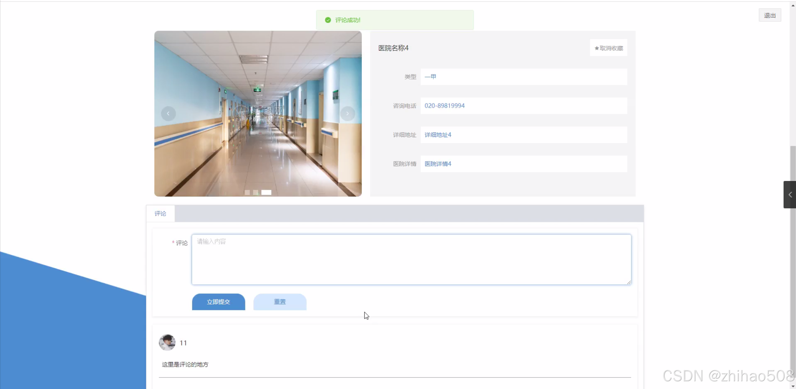Screen dimensions: 796x389
Task: Click the commenter avatar picture
Action: [167, 343]
